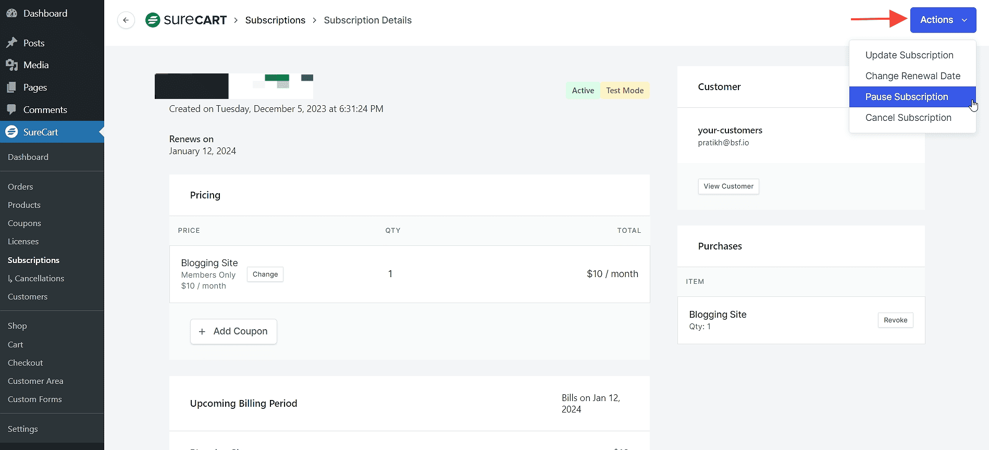
Task: Click the Change price button
Action: coord(265,274)
